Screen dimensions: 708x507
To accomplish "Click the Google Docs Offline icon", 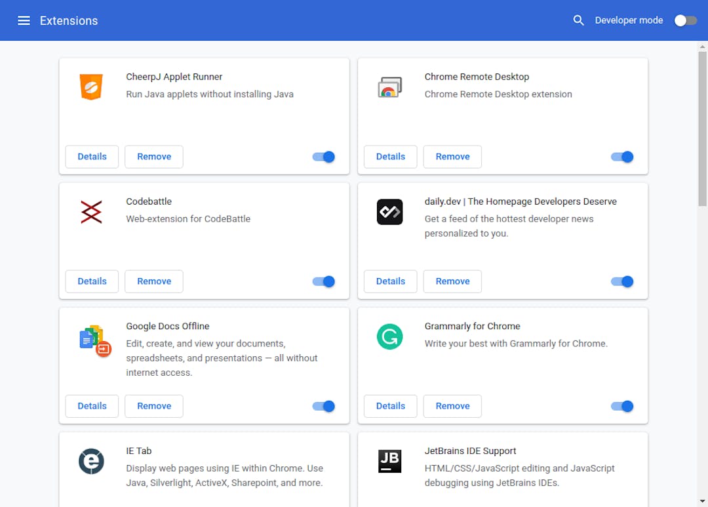I will coord(94,340).
